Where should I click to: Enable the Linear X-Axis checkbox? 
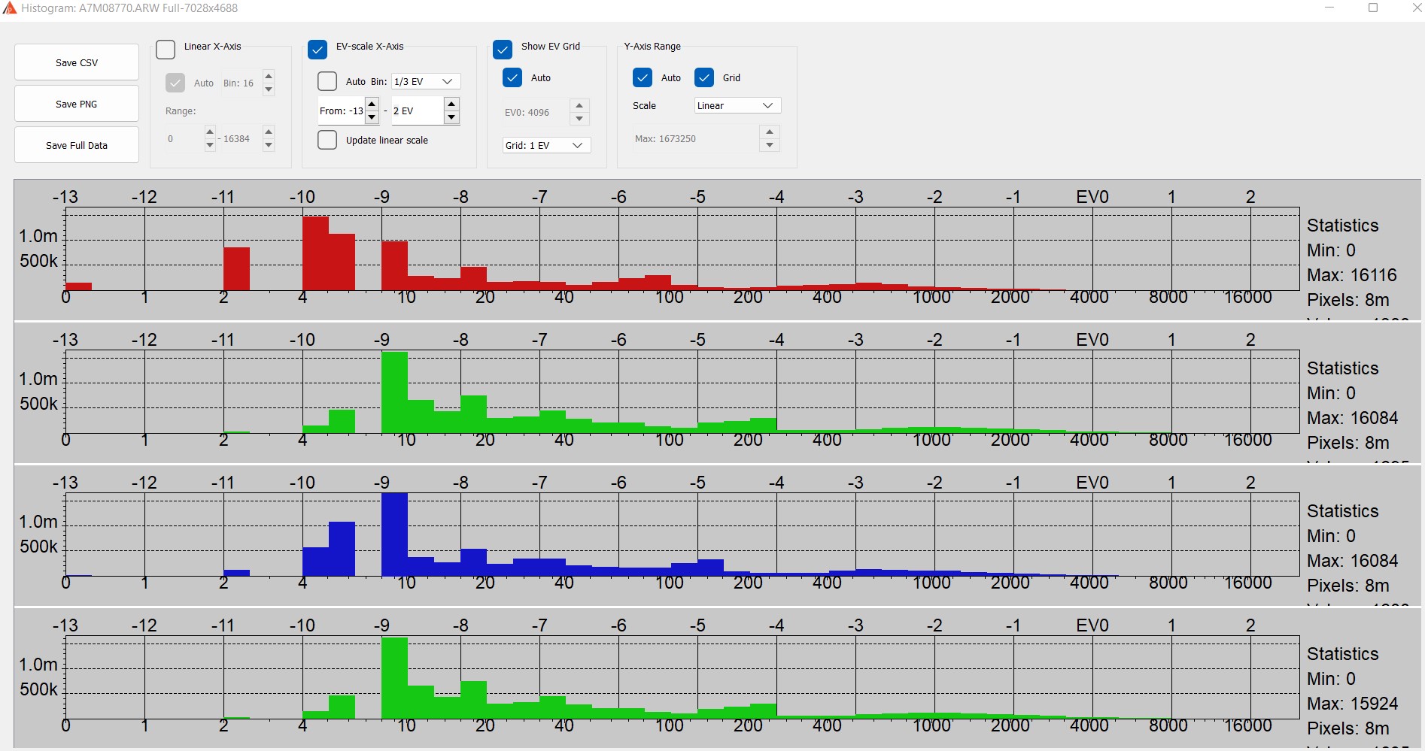pyautogui.click(x=166, y=50)
